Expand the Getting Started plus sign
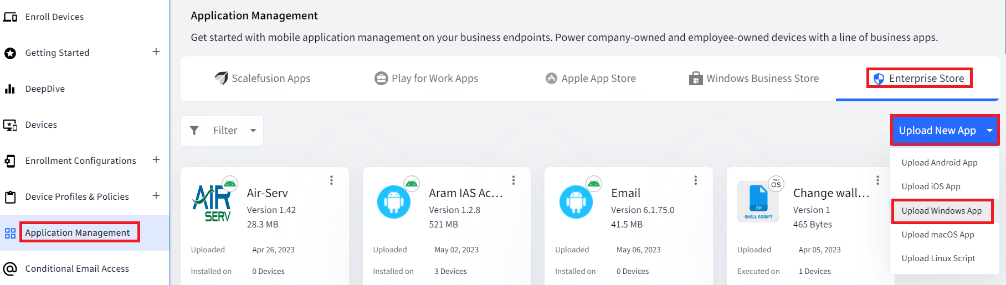 [156, 51]
